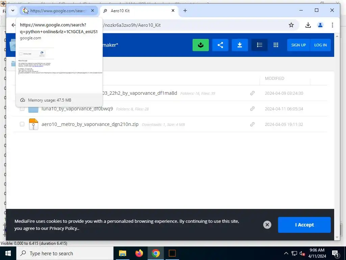The height and width of the screenshot is (260, 346).
Task: Open the Windows Start menu
Action: [x=8, y=253]
